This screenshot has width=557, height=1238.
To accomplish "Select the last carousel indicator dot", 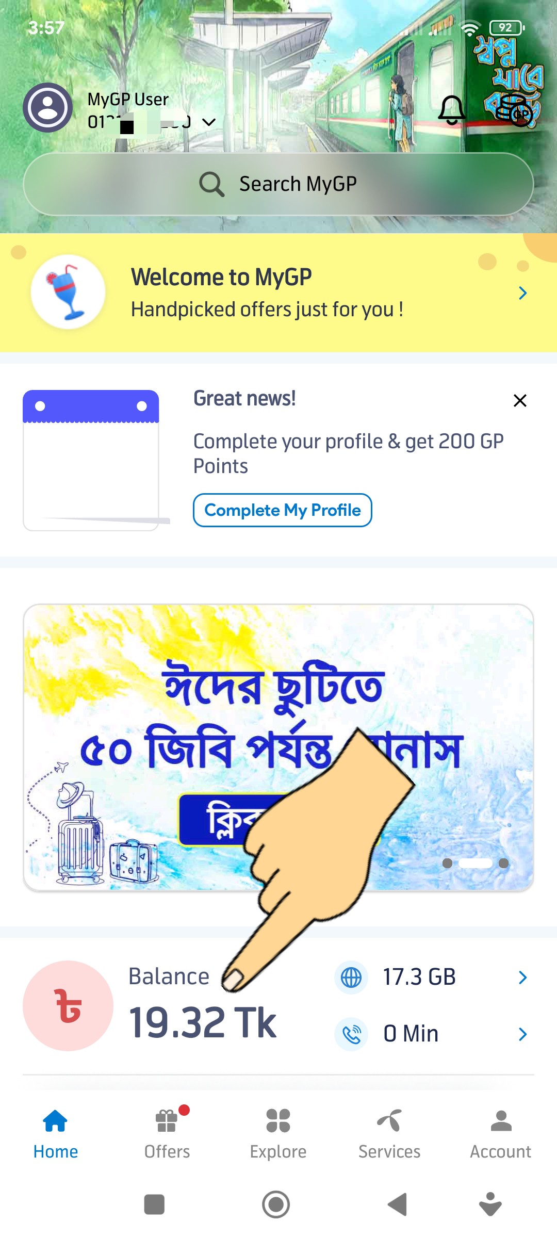I will pyautogui.click(x=503, y=863).
